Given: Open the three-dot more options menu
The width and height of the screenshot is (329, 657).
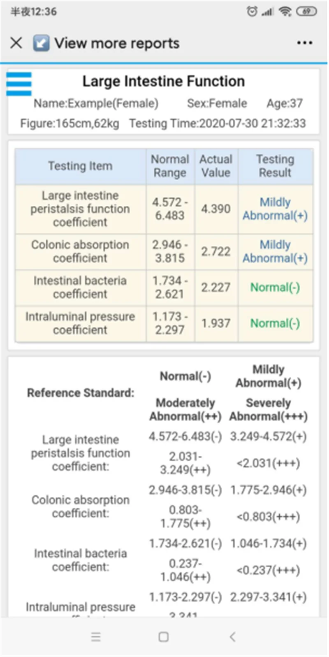Looking at the screenshot, I should (304, 43).
